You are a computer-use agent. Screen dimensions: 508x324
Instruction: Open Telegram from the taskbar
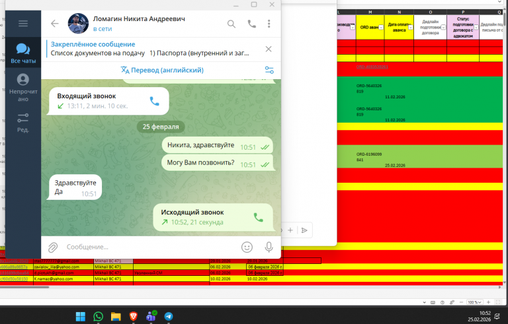tap(169, 316)
